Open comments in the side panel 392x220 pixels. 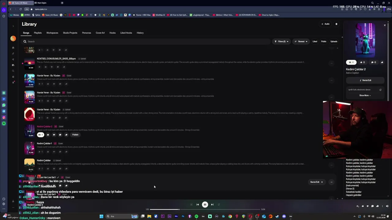[374, 62]
